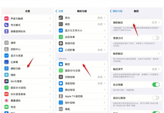Open the 触感触控 settings row
This screenshot has width=164, height=113.
tap(136, 54)
